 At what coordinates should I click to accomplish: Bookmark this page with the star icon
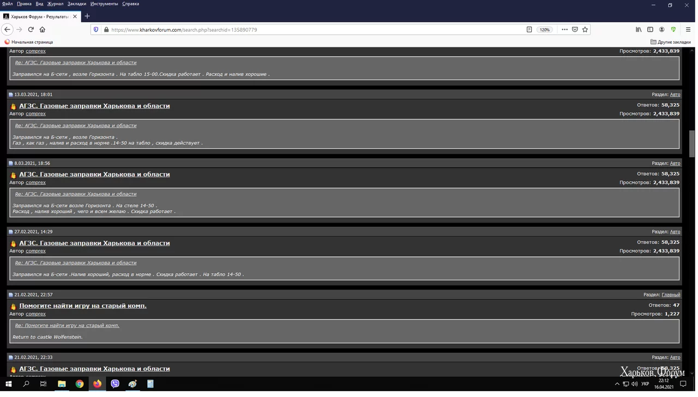point(585,29)
